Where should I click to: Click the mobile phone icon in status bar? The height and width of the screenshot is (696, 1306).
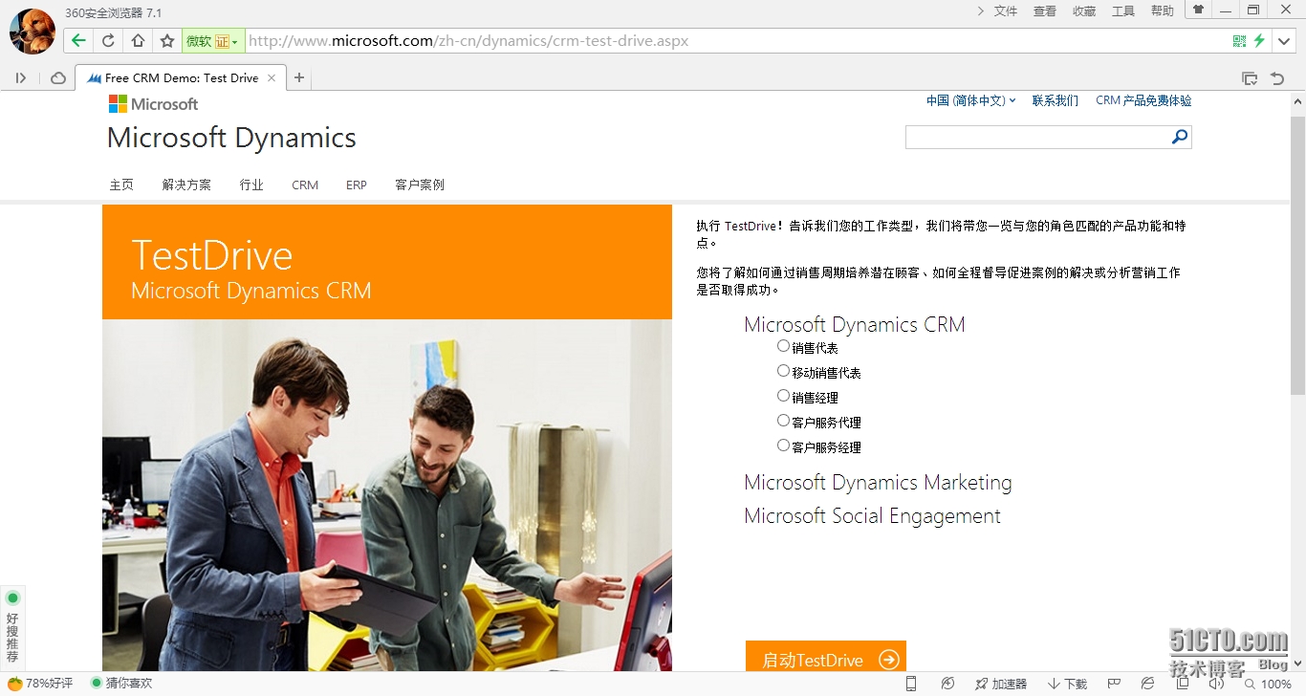coord(911,684)
